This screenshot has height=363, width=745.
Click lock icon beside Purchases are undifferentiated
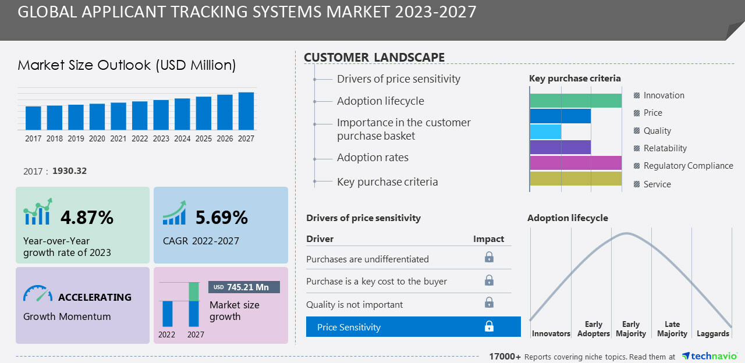[489, 257]
